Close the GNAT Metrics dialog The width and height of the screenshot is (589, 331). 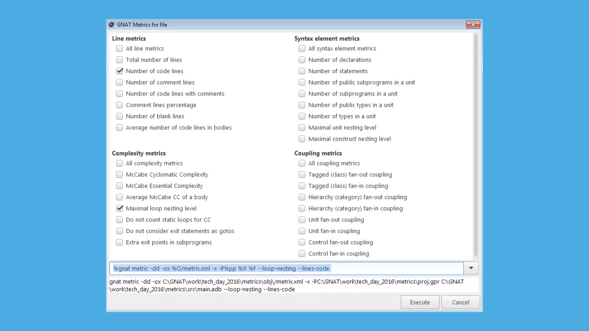pos(473,25)
